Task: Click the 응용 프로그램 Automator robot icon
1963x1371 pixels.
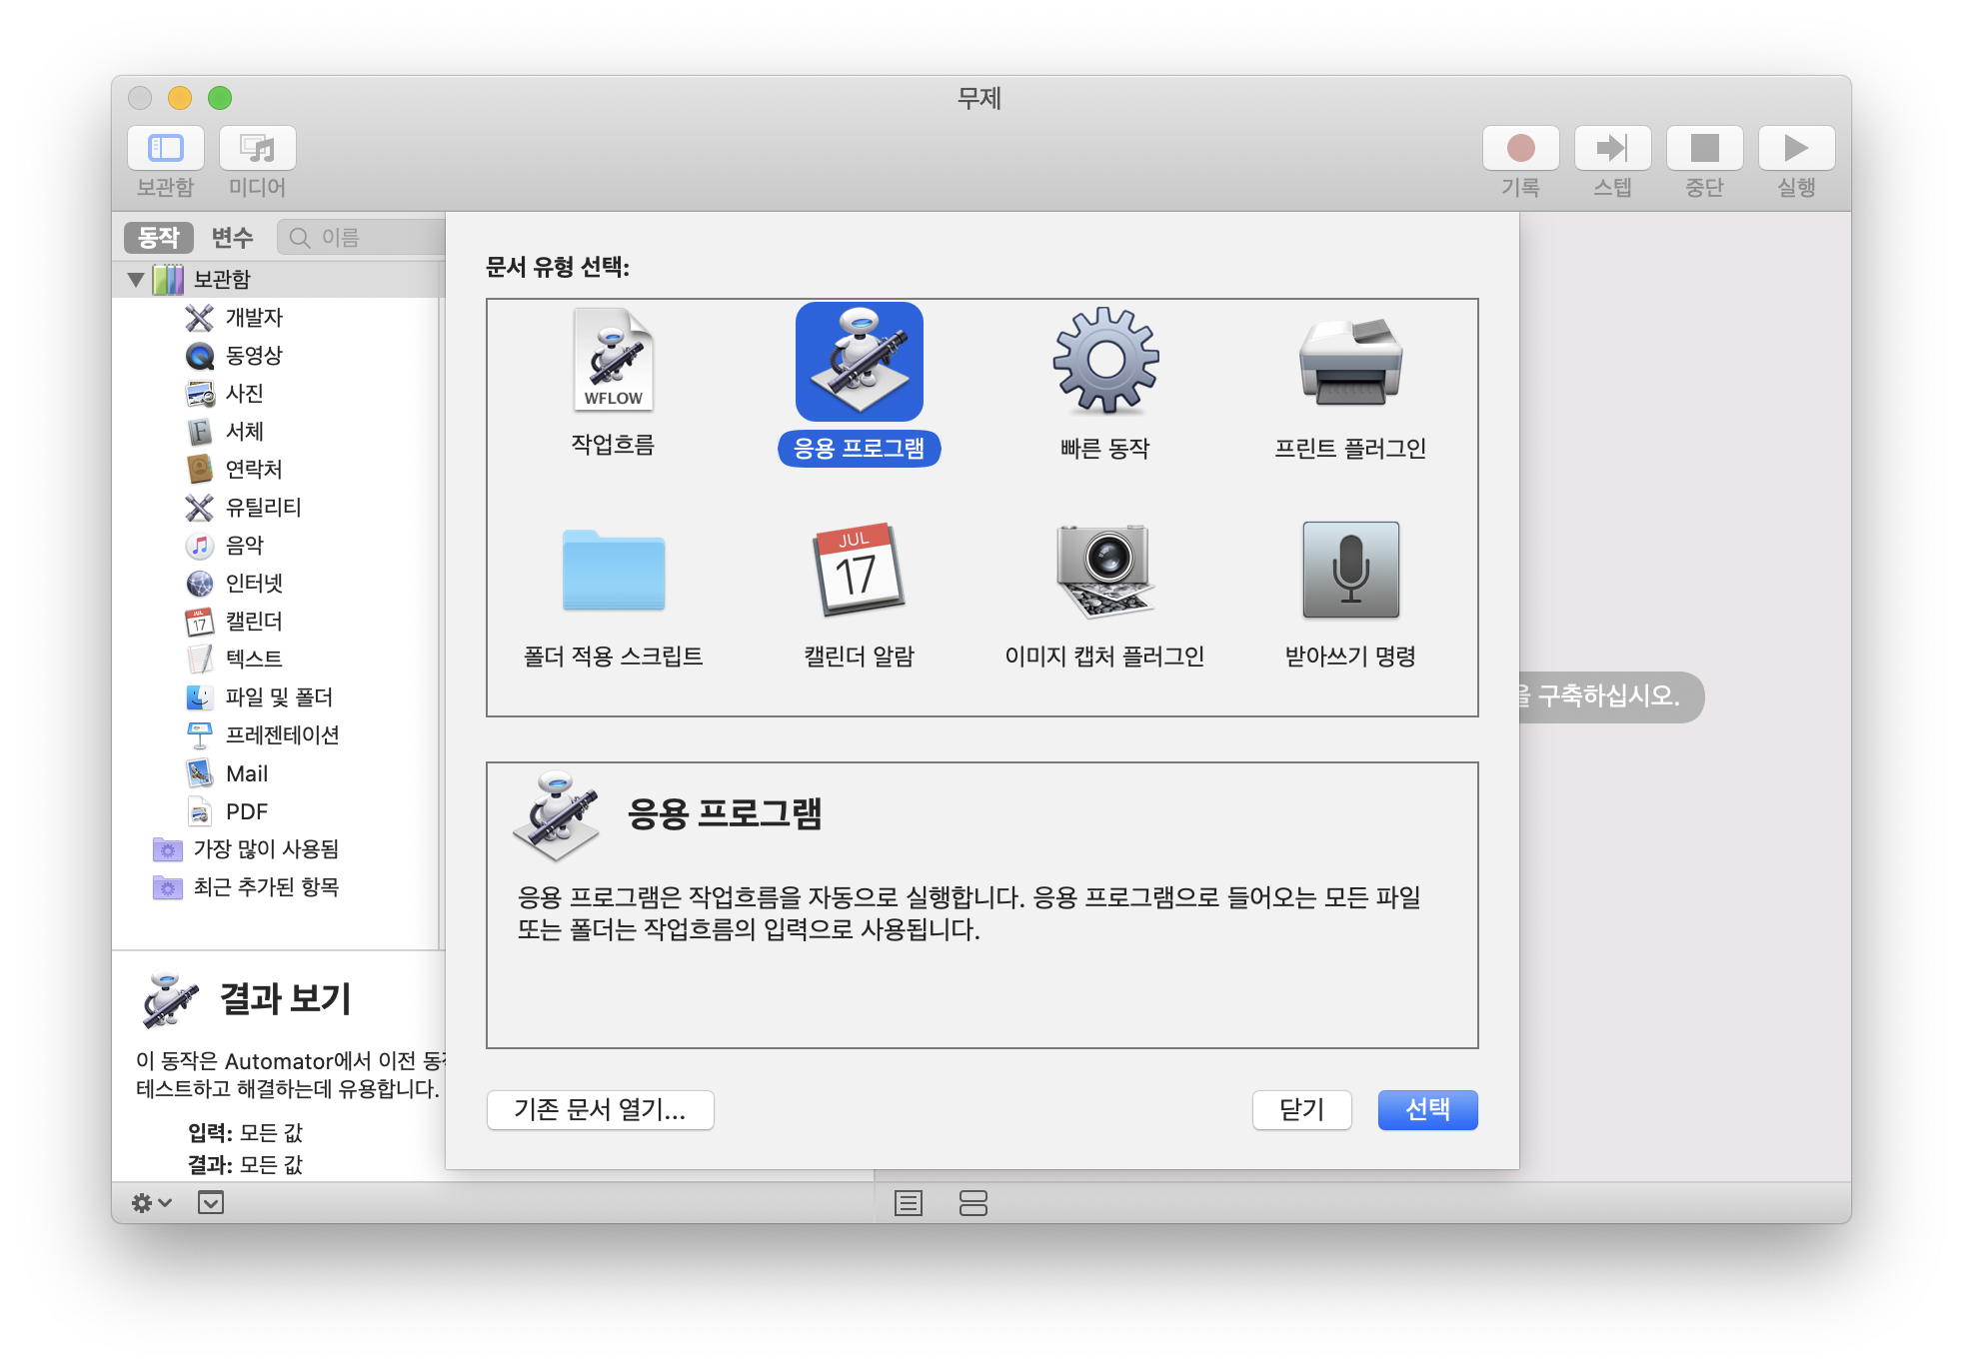Action: coord(859,361)
